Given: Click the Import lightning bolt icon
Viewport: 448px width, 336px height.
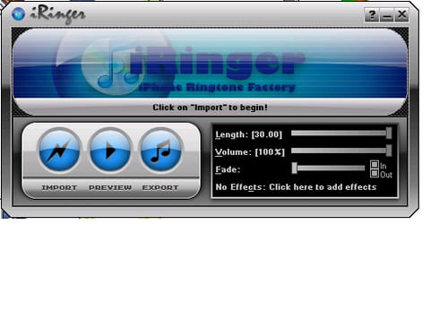Looking at the screenshot, I should tap(59, 151).
